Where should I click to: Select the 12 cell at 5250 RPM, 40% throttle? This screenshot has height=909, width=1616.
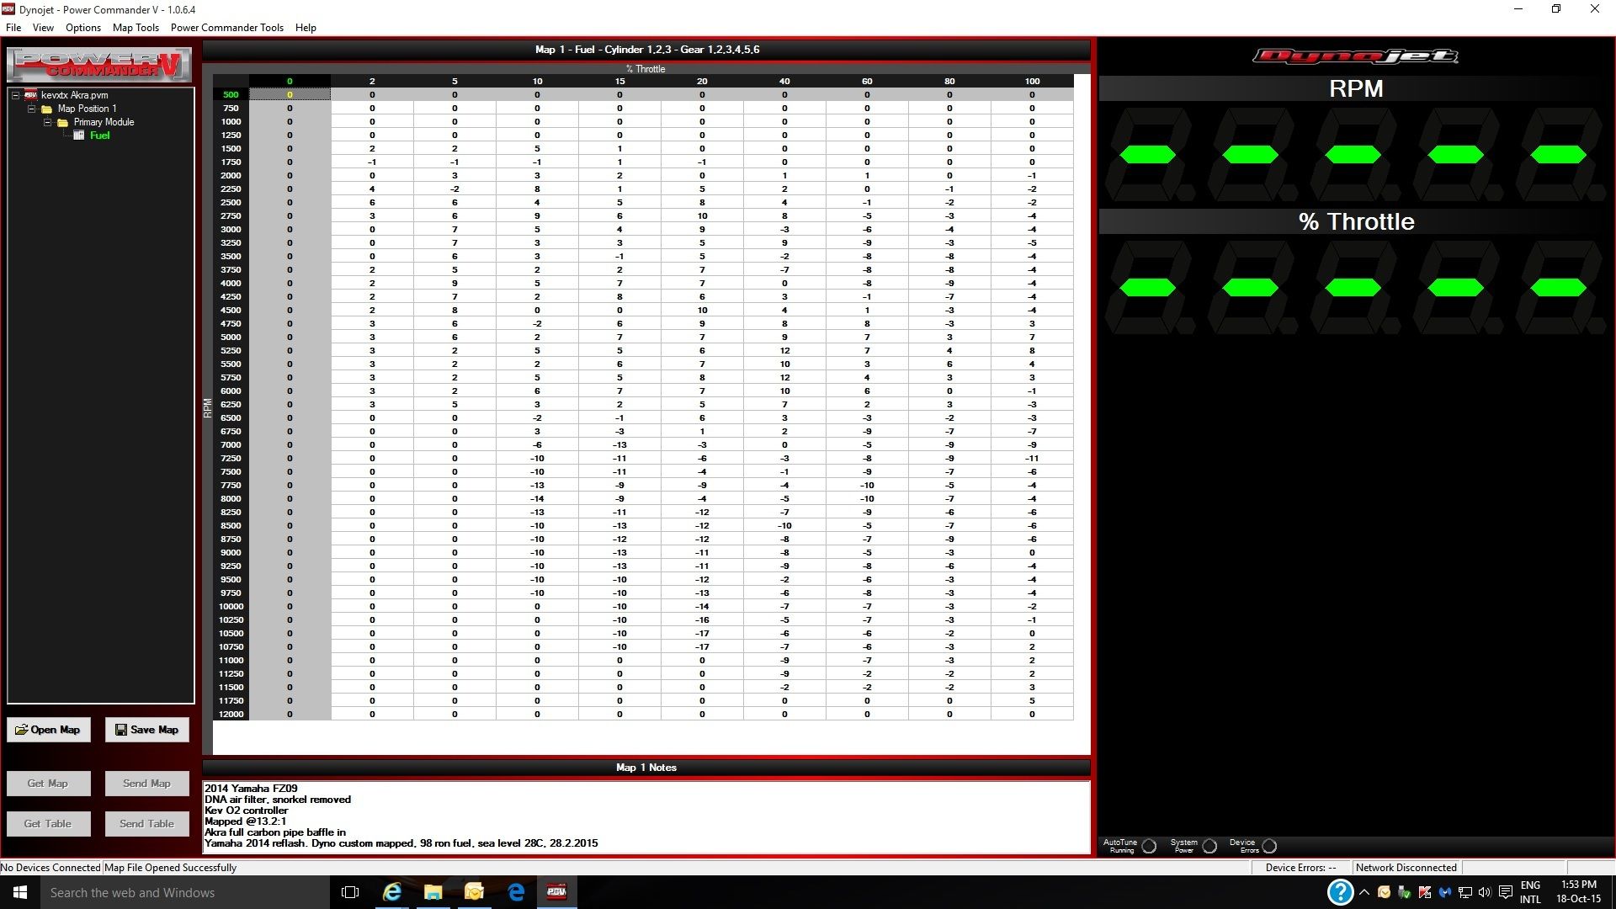(x=784, y=351)
